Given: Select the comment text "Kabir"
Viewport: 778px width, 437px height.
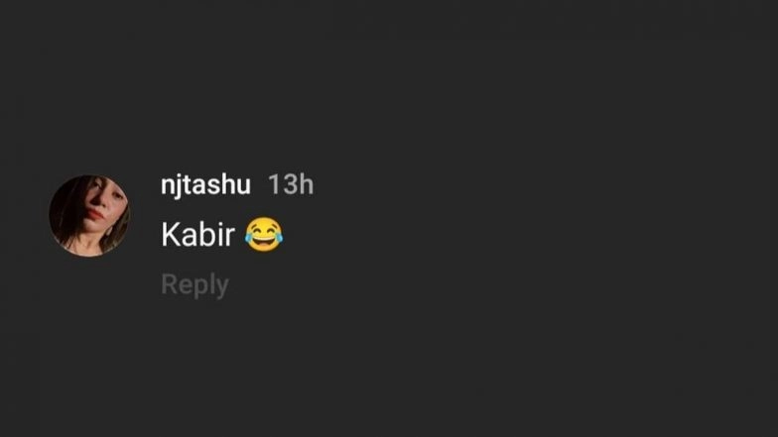Looking at the screenshot, I should pos(197,235).
